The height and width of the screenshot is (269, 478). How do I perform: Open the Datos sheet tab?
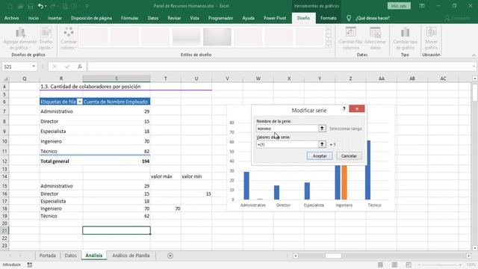click(x=70, y=256)
